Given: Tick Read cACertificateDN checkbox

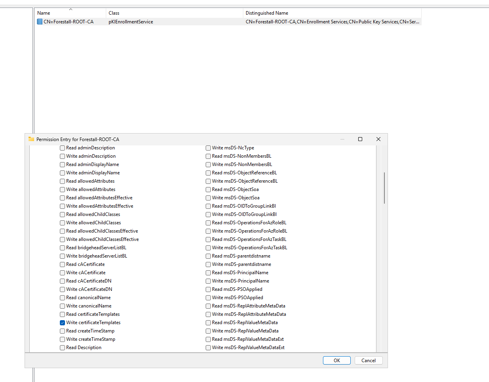Looking at the screenshot, I should coord(63,281).
